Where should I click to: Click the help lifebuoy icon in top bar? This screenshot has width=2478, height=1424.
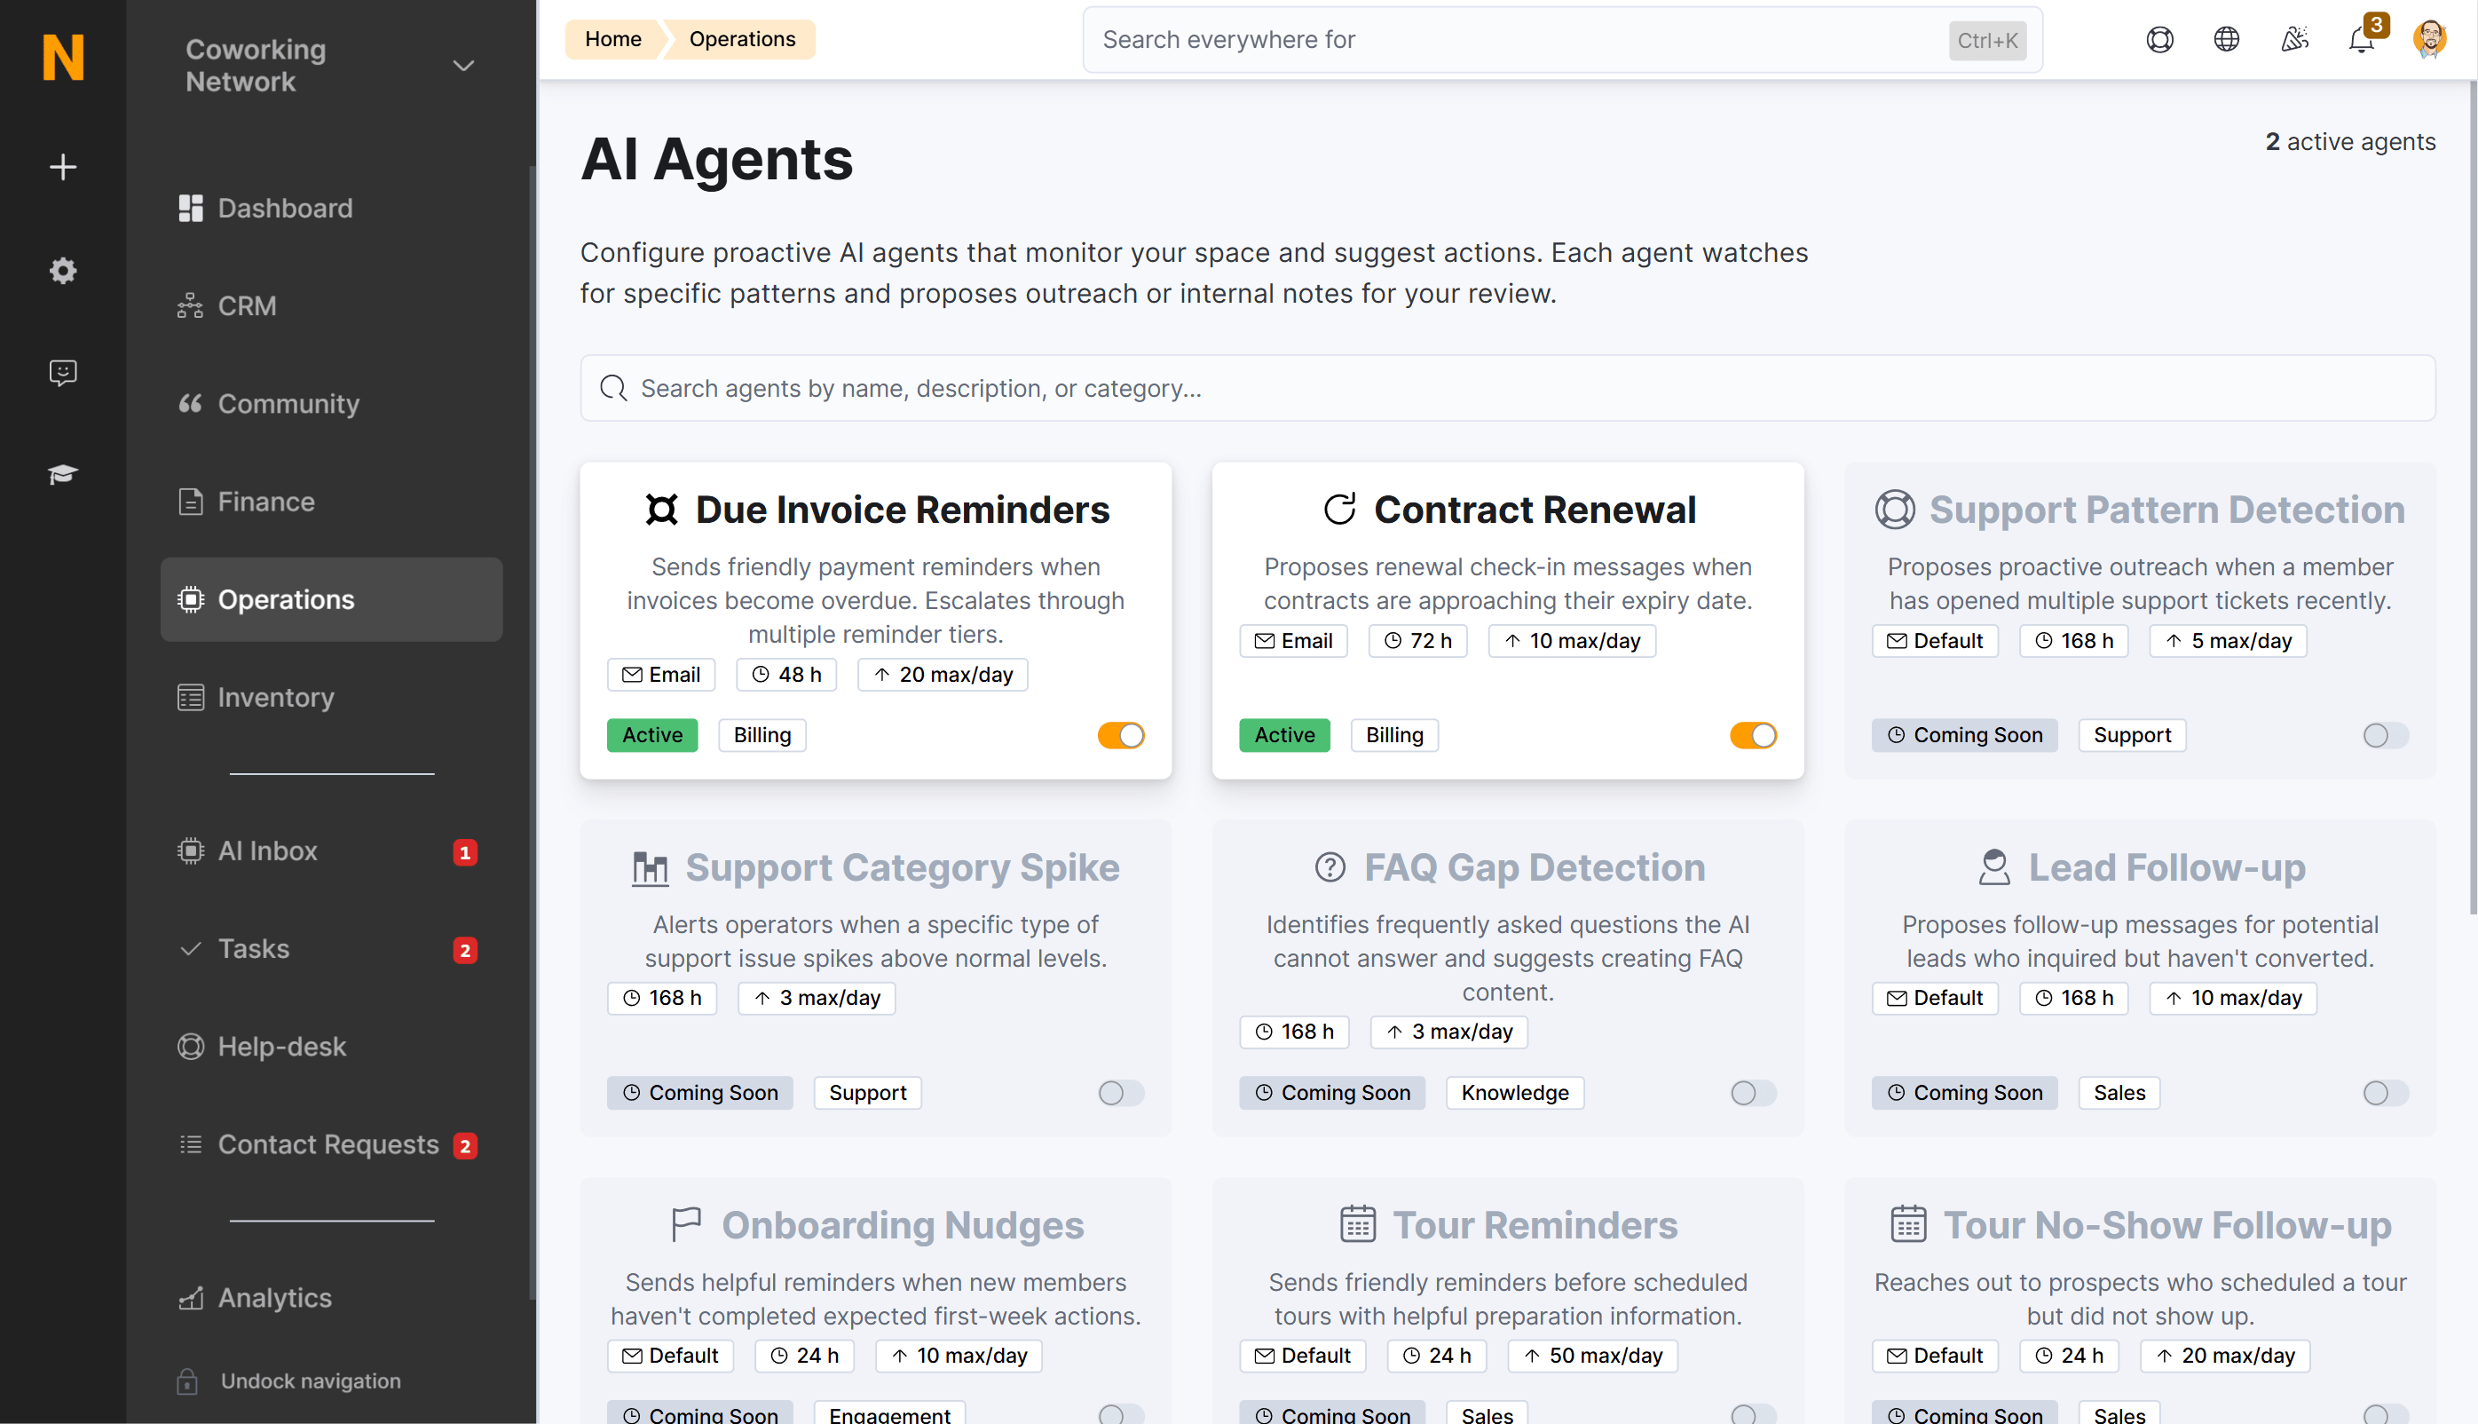pos(2160,39)
